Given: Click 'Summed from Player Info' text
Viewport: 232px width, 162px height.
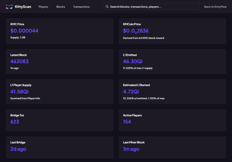Looking at the screenshot, I should (x=25, y=98).
